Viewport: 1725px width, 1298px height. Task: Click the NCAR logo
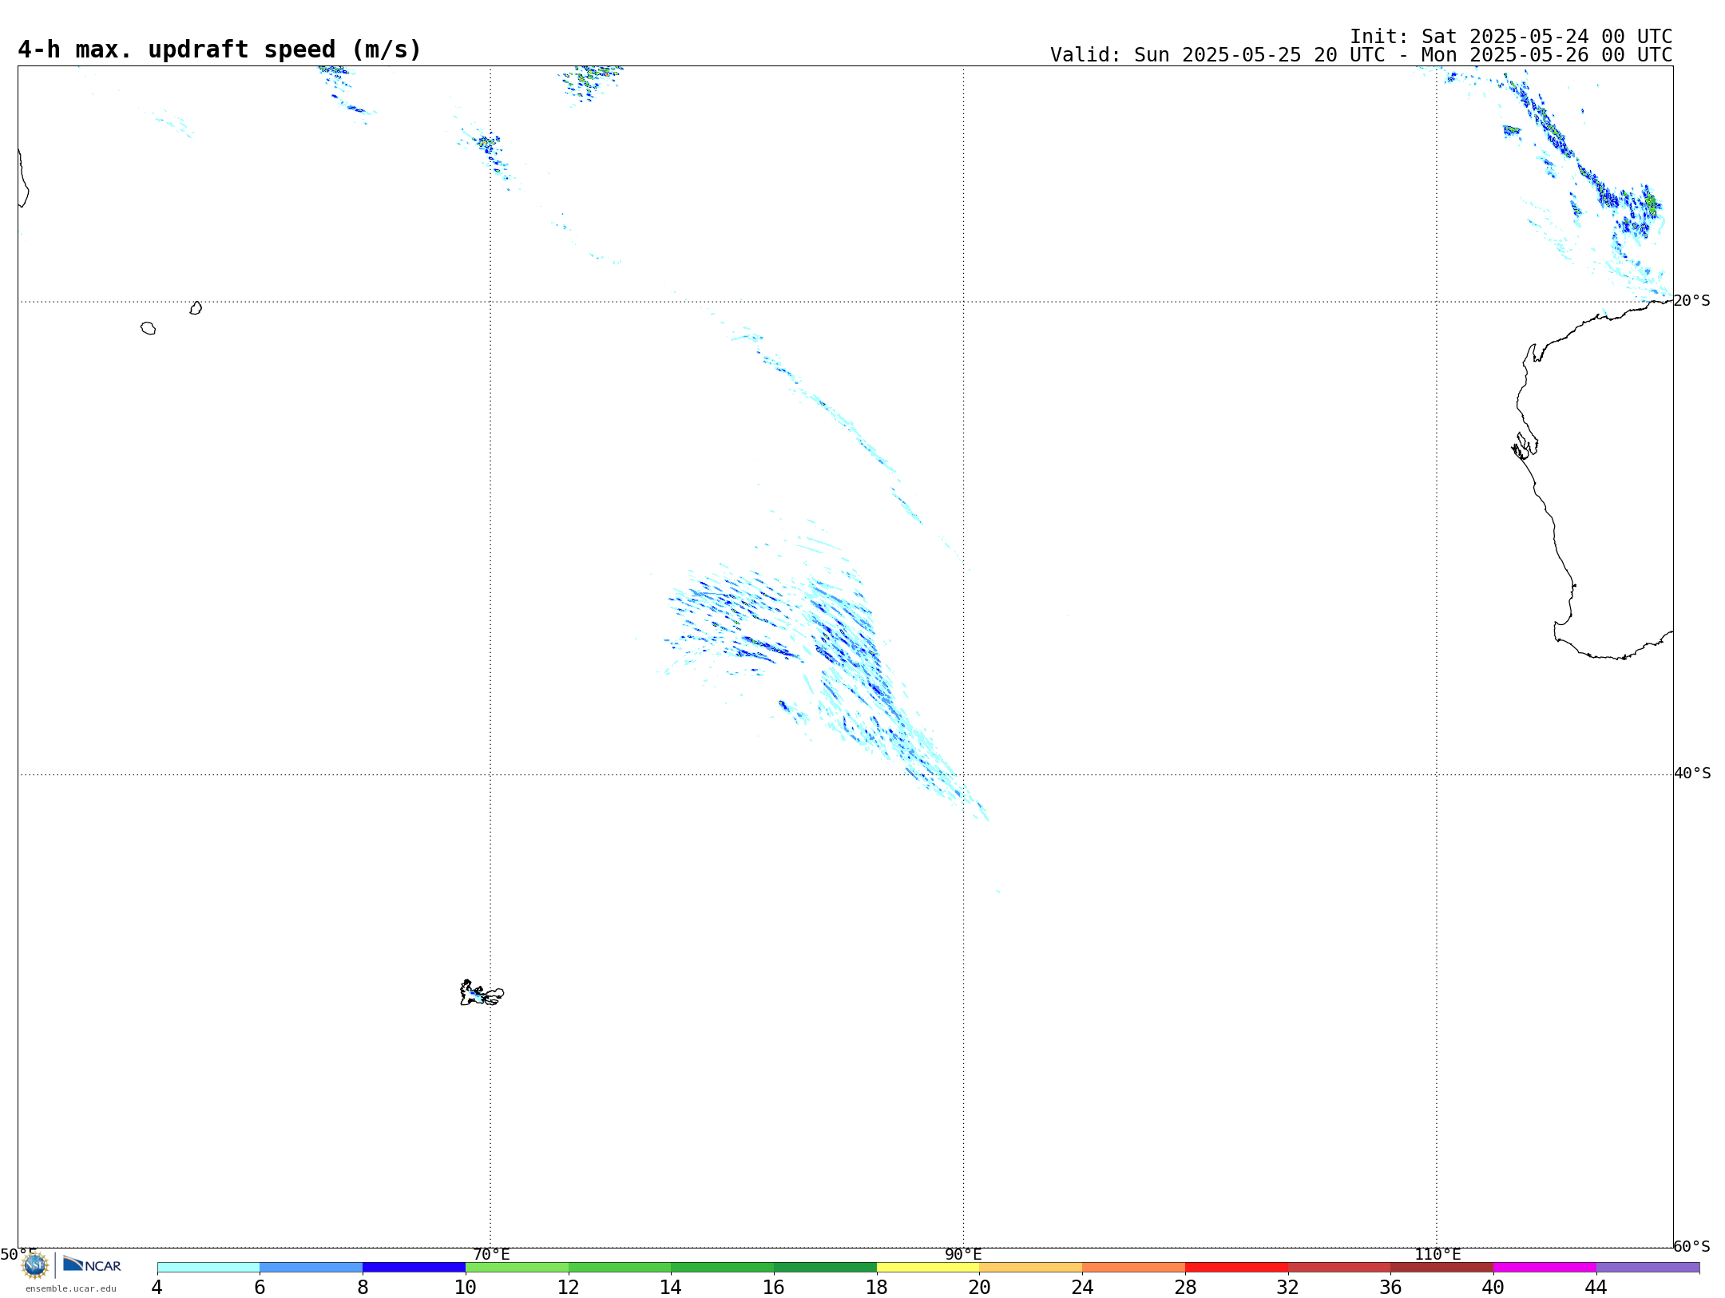pyautogui.click(x=92, y=1265)
